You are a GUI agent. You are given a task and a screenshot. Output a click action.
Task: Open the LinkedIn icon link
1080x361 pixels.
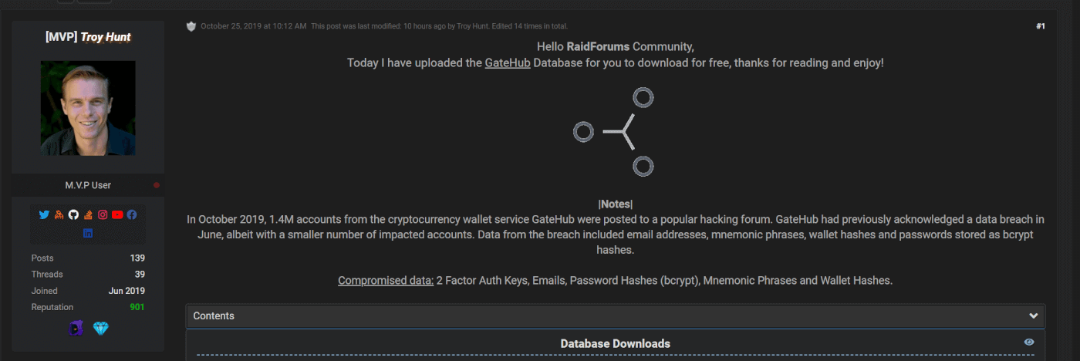[88, 233]
